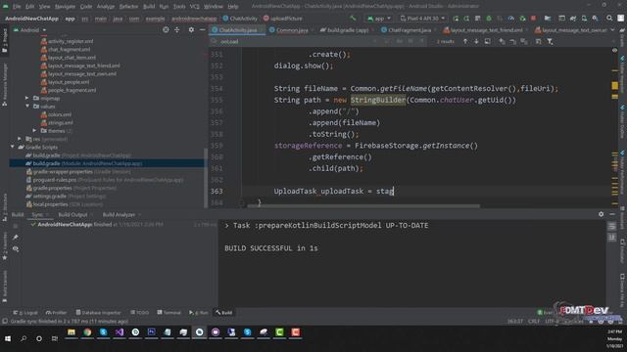Viewport: 627px width, 352px height.
Task: Click the locate target icon in the Project panel
Action: pyautogui.click(x=166, y=30)
